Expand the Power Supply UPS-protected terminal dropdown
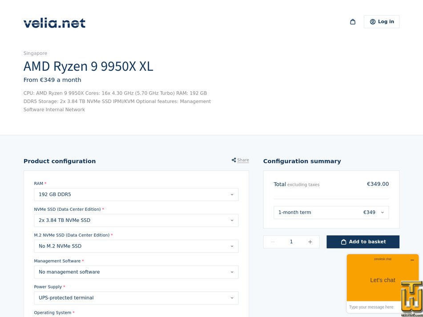Image resolution: width=423 pixels, height=317 pixels. (136, 298)
